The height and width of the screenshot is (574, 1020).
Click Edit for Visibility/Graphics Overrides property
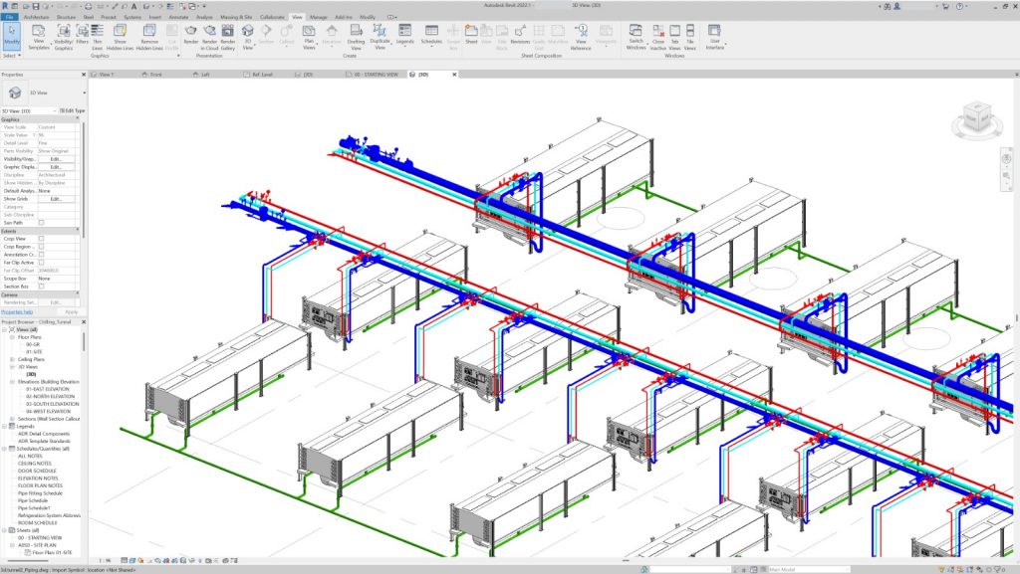56,159
